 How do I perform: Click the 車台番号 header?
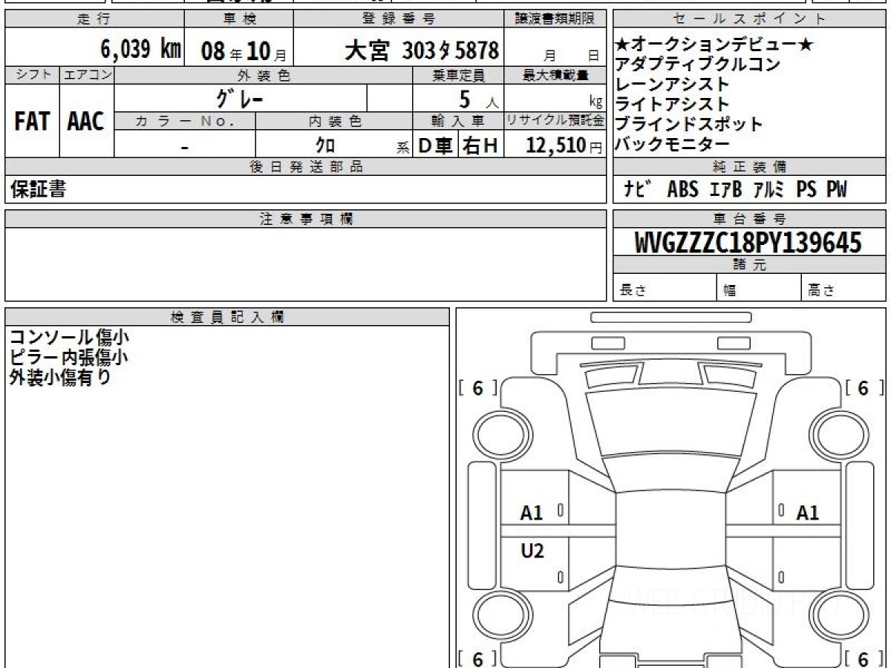click(x=749, y=219)
